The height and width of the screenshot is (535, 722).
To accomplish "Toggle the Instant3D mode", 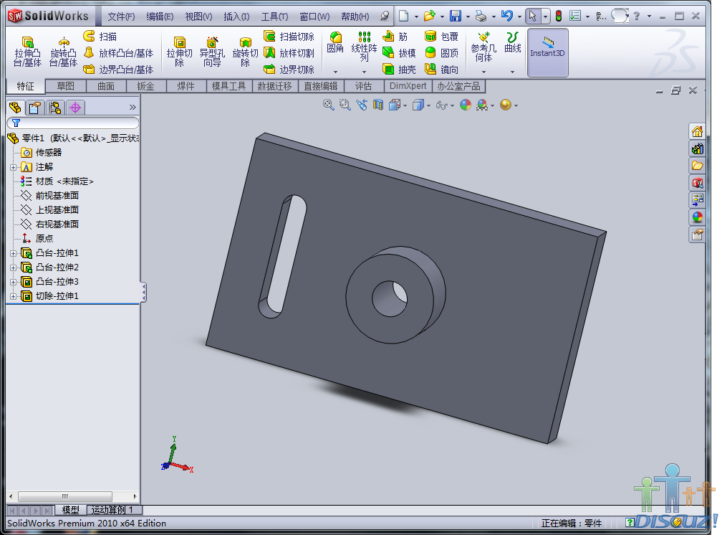I will (547, 52).
